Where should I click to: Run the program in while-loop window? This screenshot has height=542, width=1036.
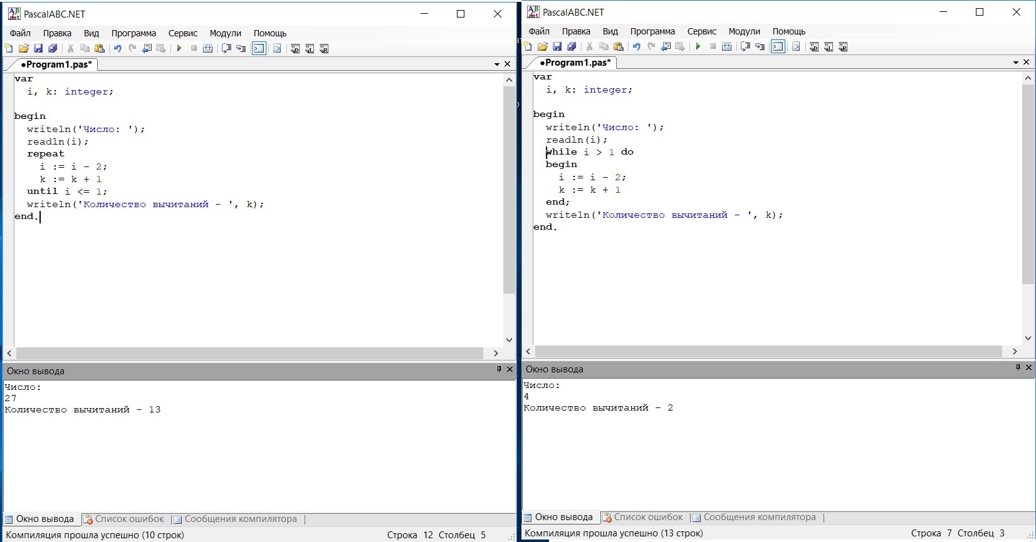click(698, 46)
